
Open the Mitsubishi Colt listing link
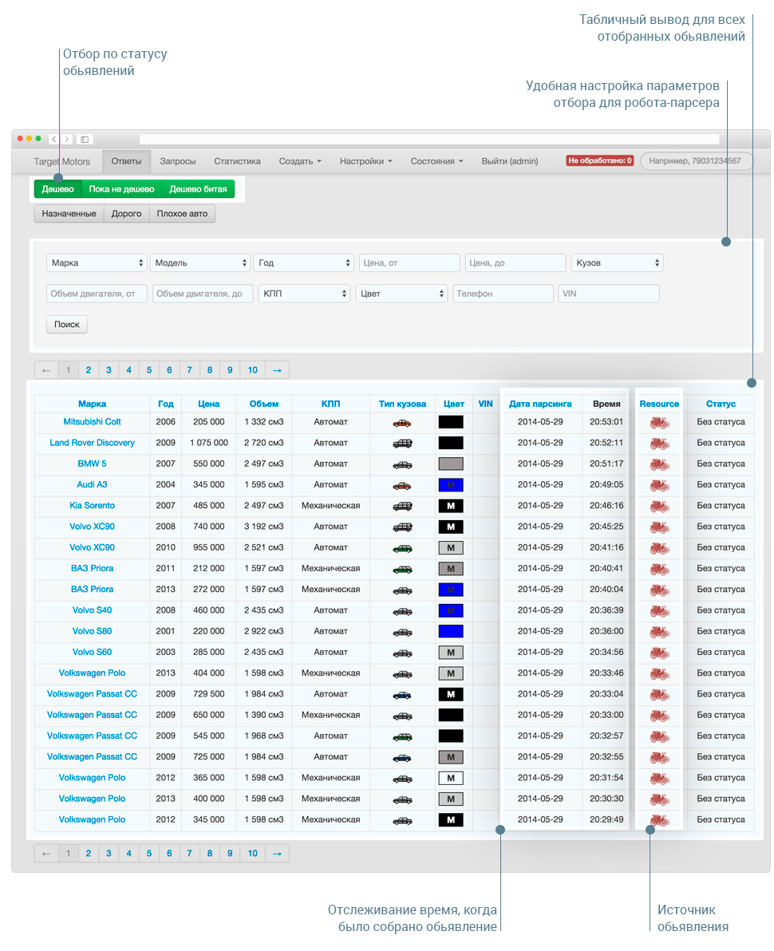(93, 421)
